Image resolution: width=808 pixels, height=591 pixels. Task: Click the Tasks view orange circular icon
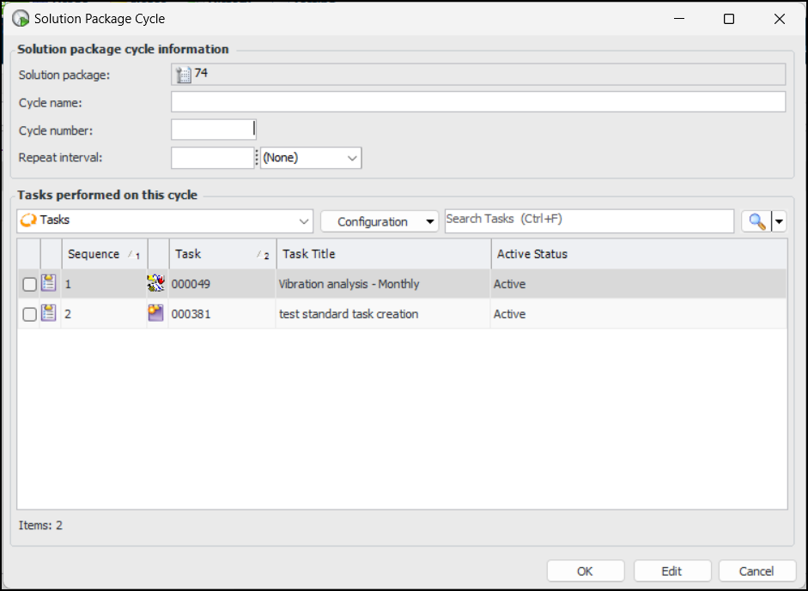point(27,220)
